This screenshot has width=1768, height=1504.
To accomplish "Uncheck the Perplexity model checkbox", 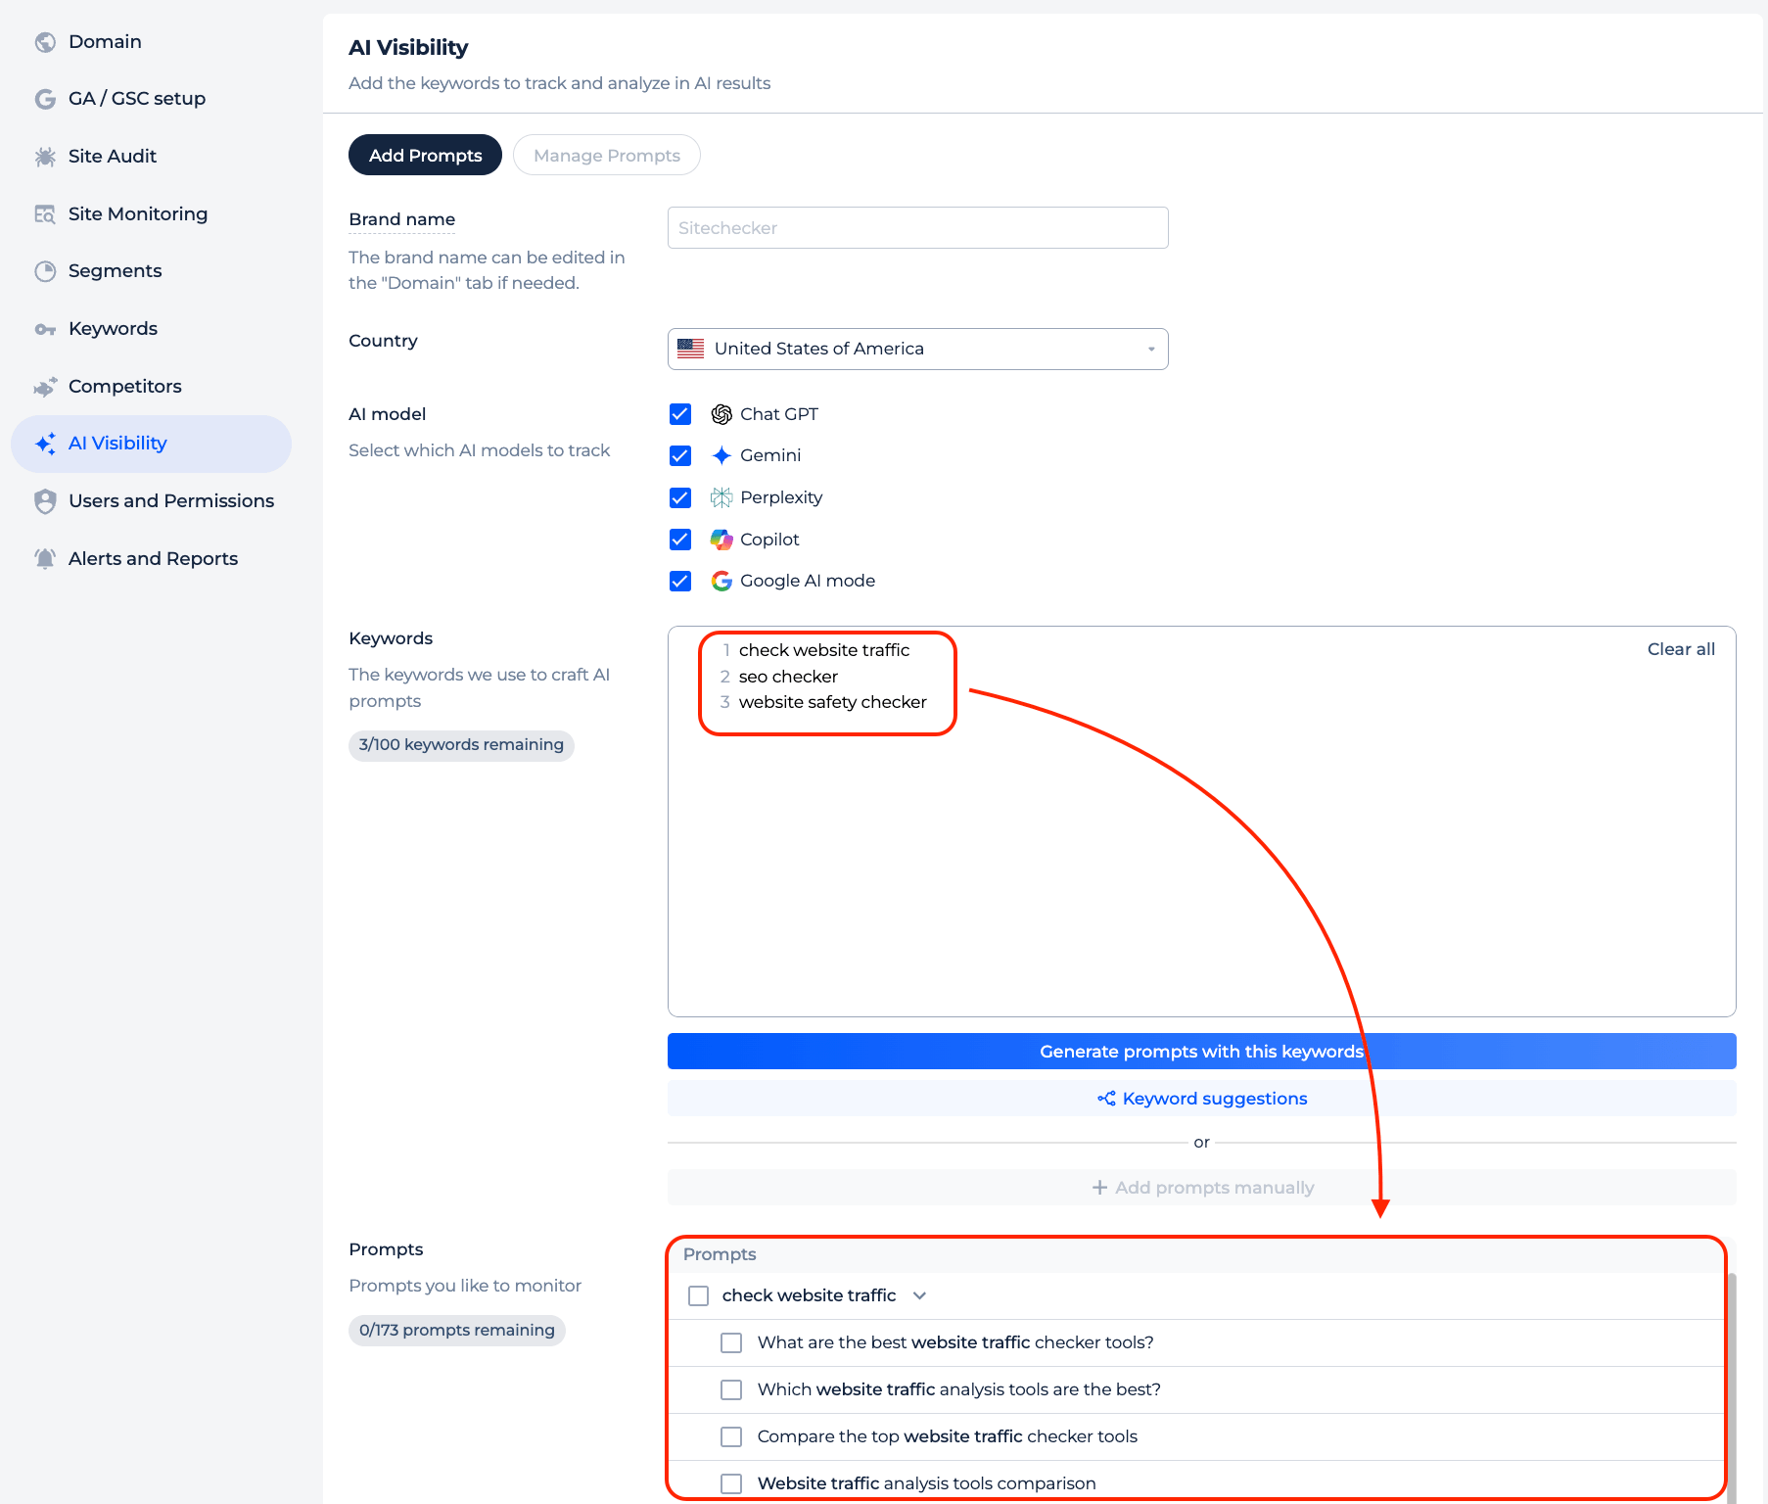I will pos(680,497).
